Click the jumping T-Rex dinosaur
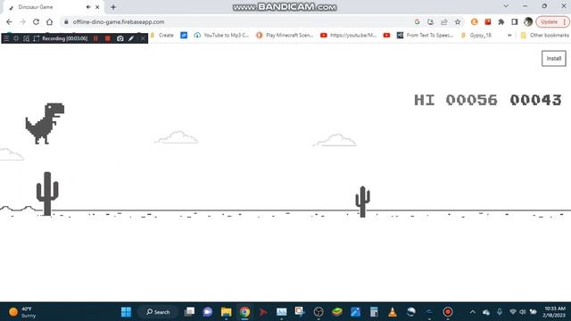The image size is (571, 321). 45,123
